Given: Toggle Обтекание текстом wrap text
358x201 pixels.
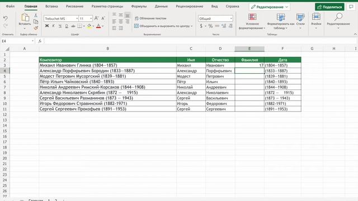Looking at the screenshot, I should pos(150,18).
